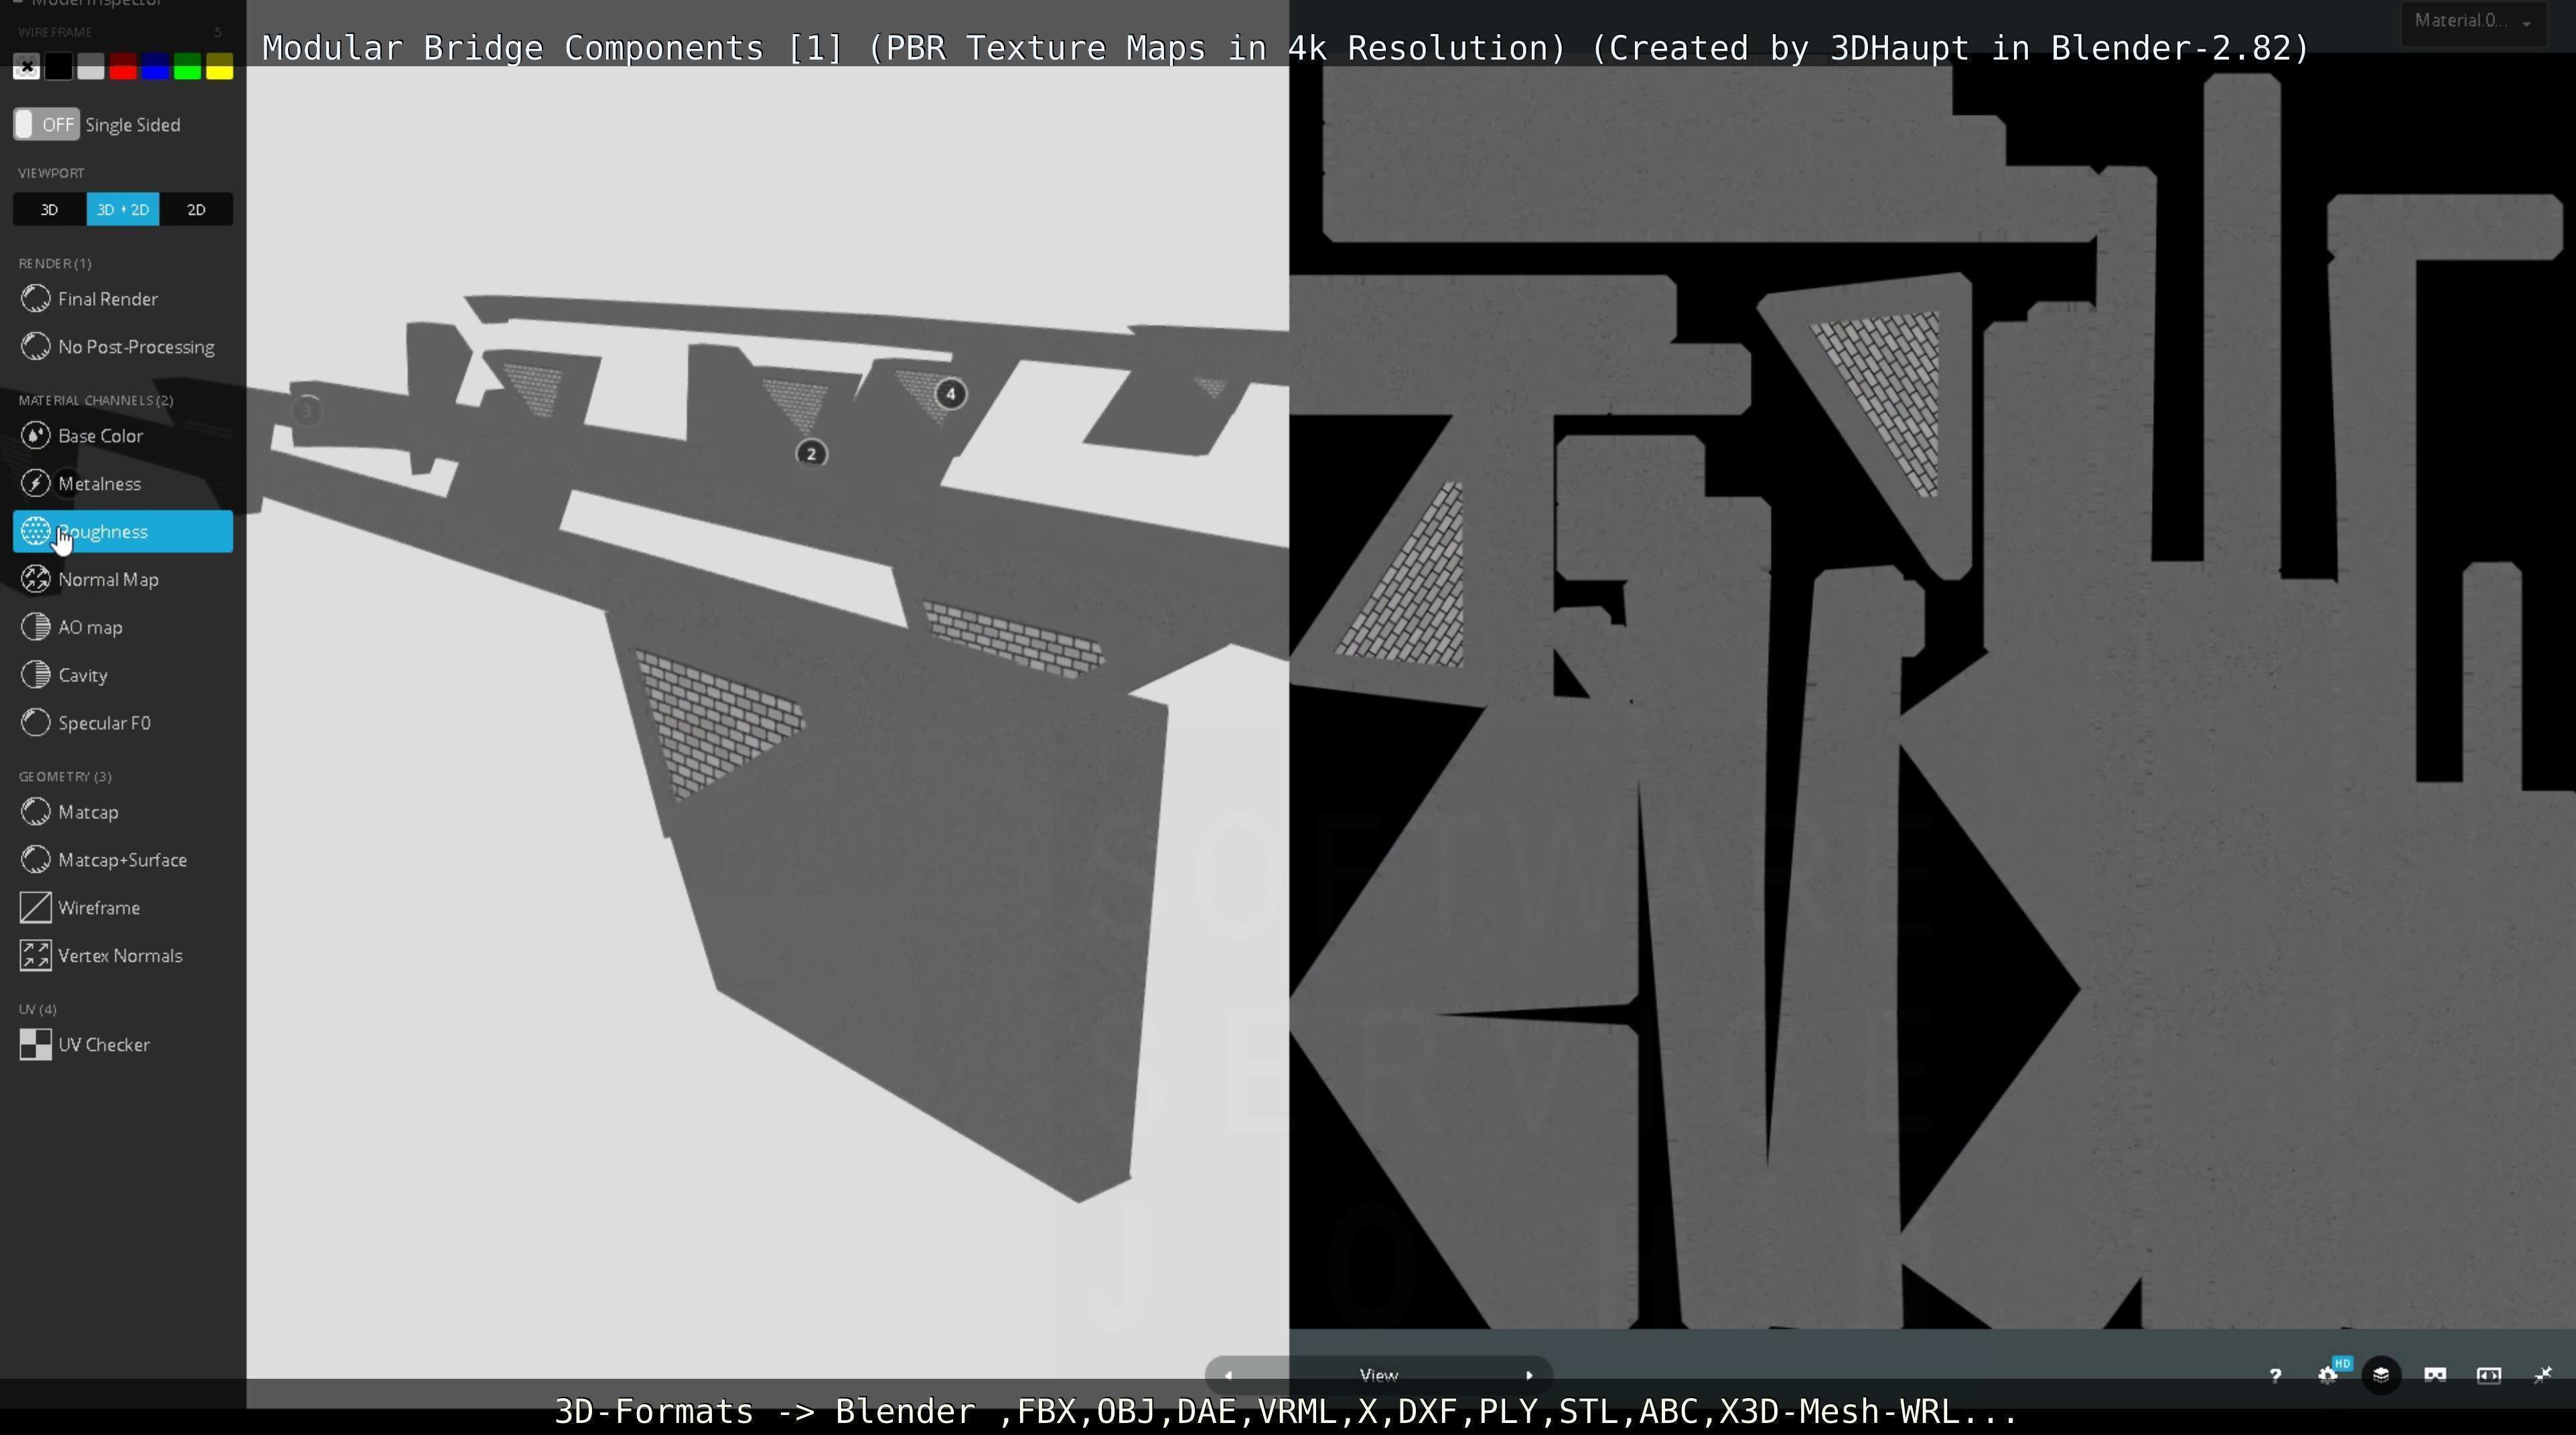This screenshot has width=2576, height=1435.
Task: Choose the gray wireframe color
Action: click(91, 67)
